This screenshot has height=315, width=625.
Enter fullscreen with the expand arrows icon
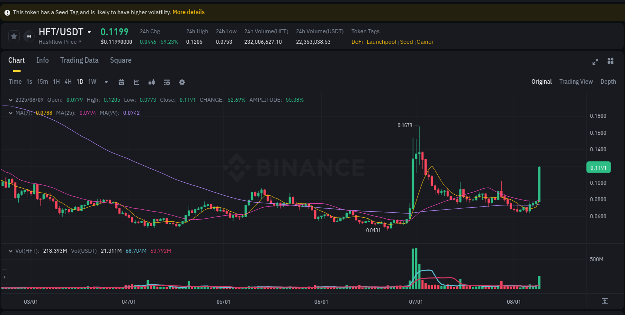coord(595,61)
